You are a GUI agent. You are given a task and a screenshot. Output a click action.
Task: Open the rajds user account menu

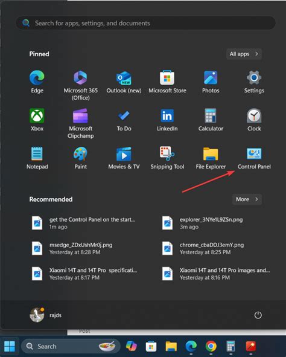[x=45, y=315]
